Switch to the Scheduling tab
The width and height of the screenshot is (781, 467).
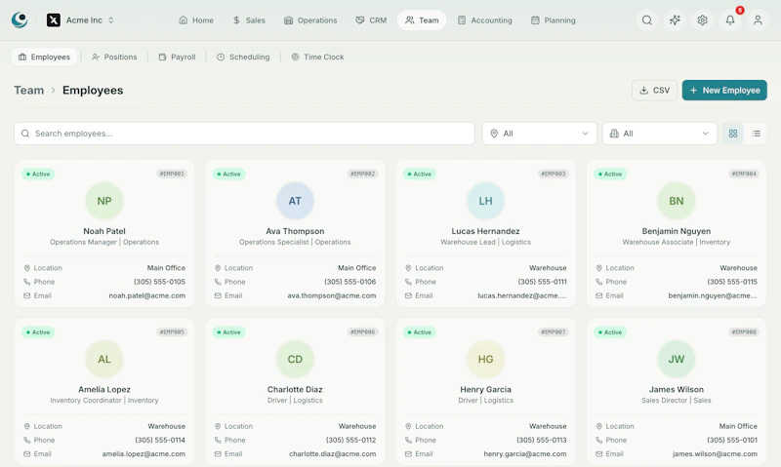[x=243, y=58]
